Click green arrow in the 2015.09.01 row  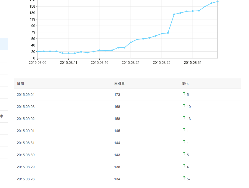[x=184, y=129]
